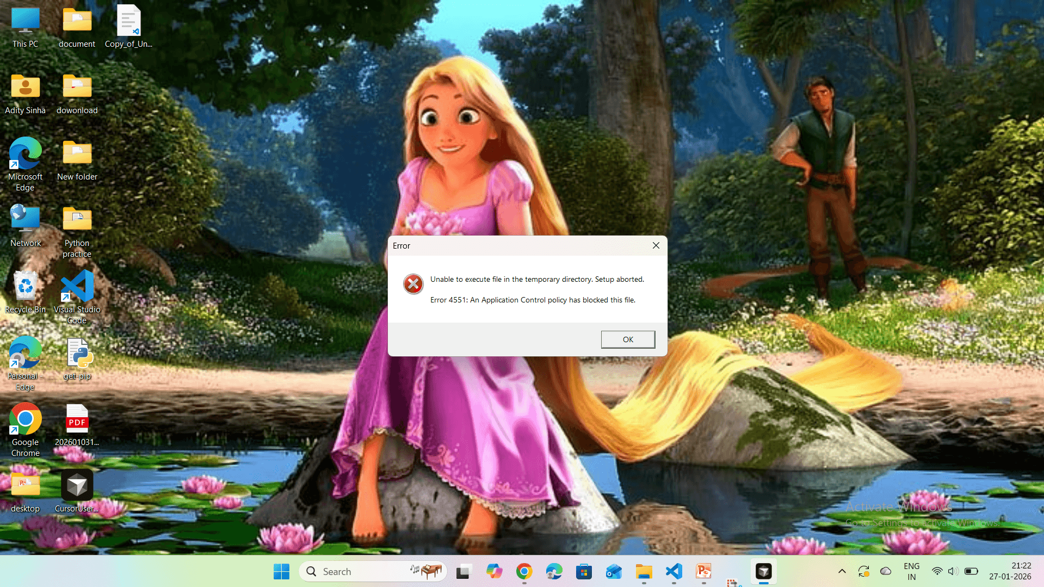The image size is (1044, 587).
Task: Open the CursorUser desktop icon
Action: pos(77,486)
